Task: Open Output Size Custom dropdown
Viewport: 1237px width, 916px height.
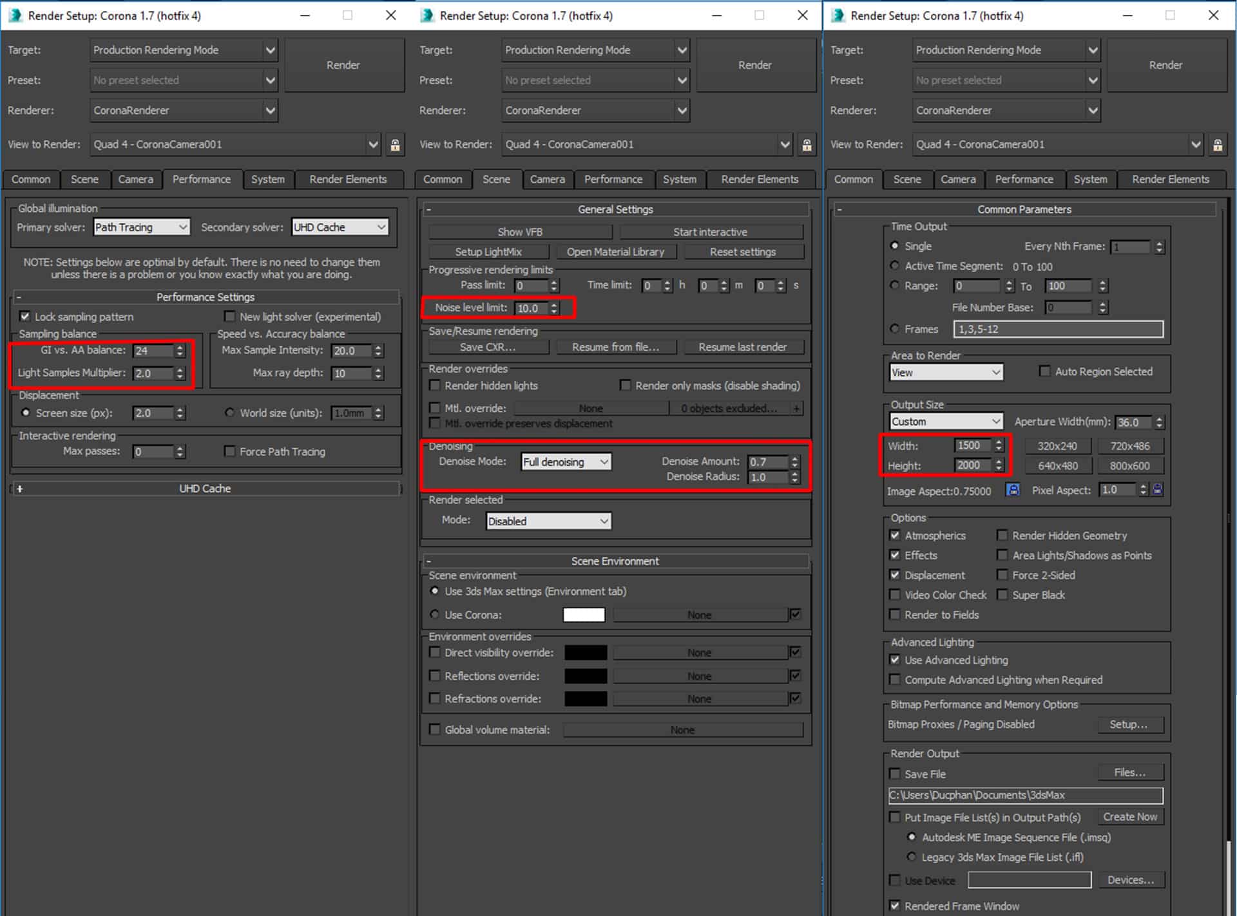Action: pyautogui.click(x=946, y=422)
